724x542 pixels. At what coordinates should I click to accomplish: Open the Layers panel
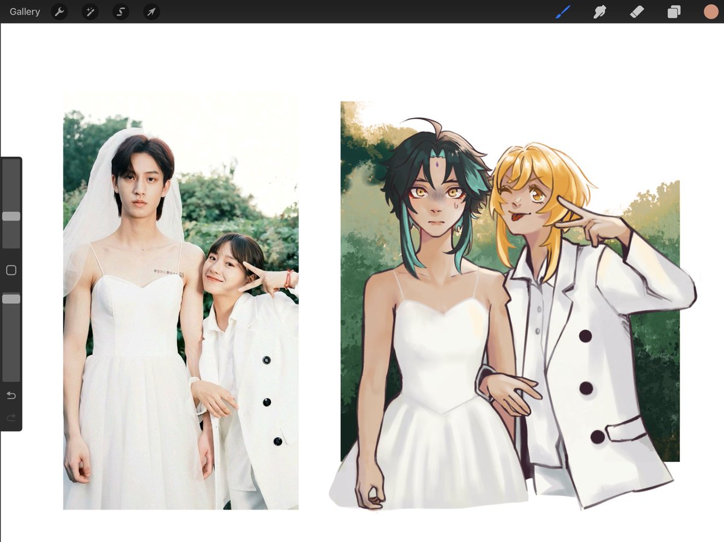point(674,11)
